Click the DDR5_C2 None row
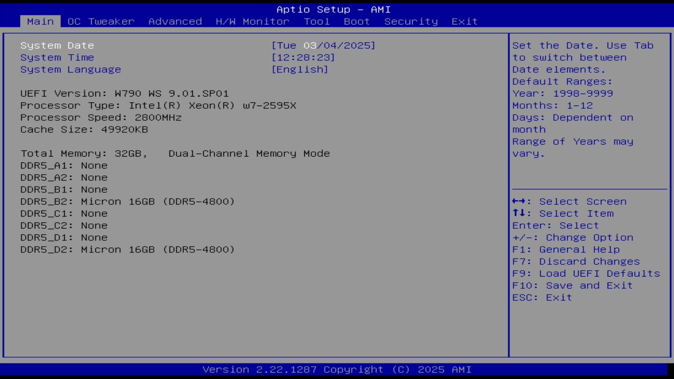Viewport: 674px width, 379px height. coord(64,225)
